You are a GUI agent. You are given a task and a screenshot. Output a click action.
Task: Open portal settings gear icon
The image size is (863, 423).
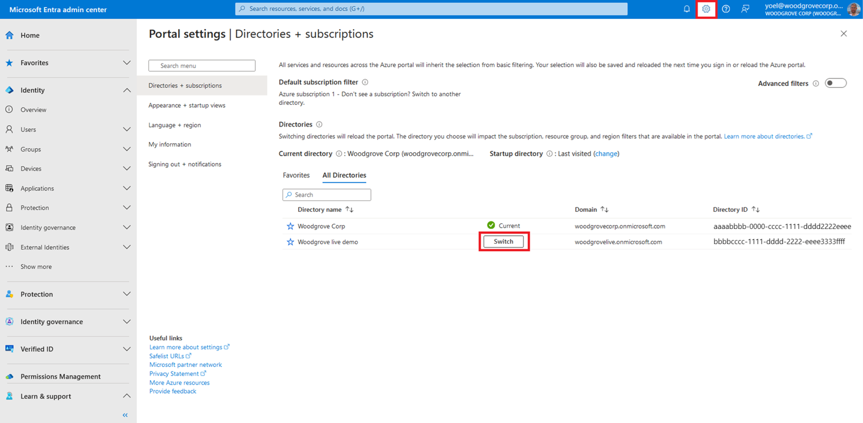(706, 9)
